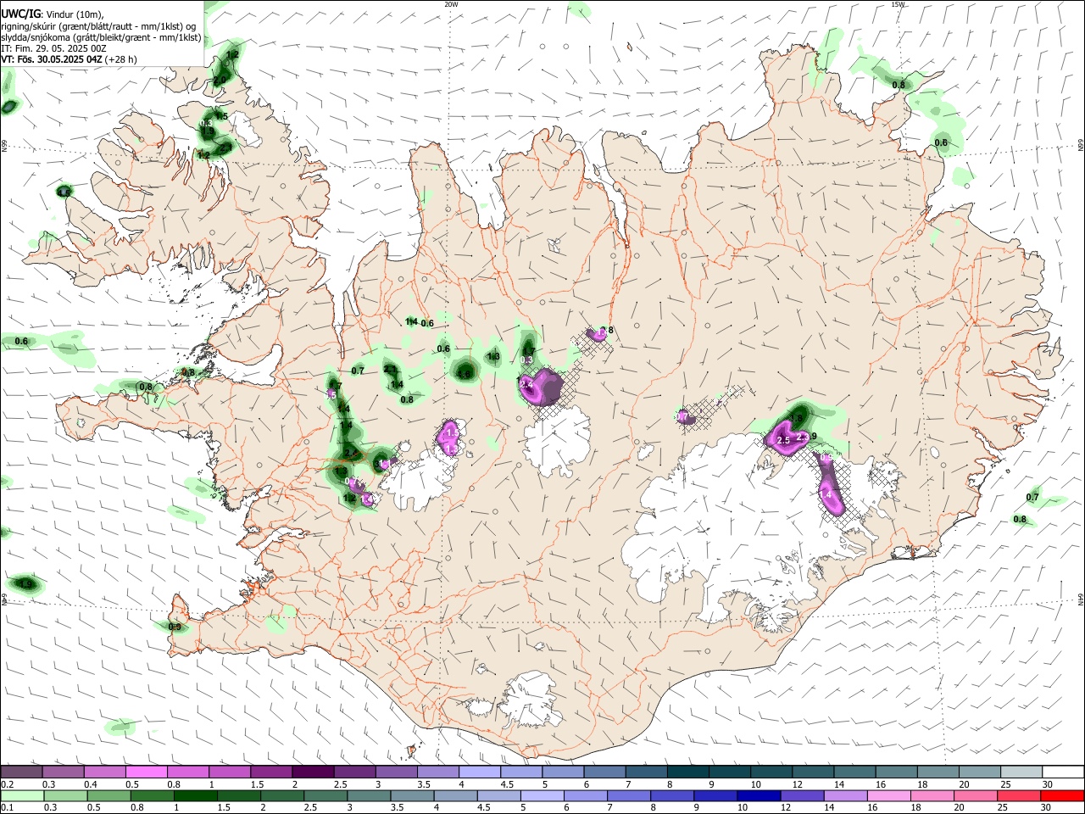Click the rain legend swatch labeled 7
The width and height of the screenshot is (1085, 814).
[630, 795]
